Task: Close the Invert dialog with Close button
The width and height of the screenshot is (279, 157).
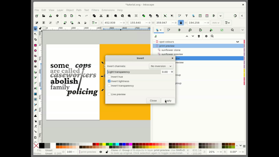Action: [153, 101]
